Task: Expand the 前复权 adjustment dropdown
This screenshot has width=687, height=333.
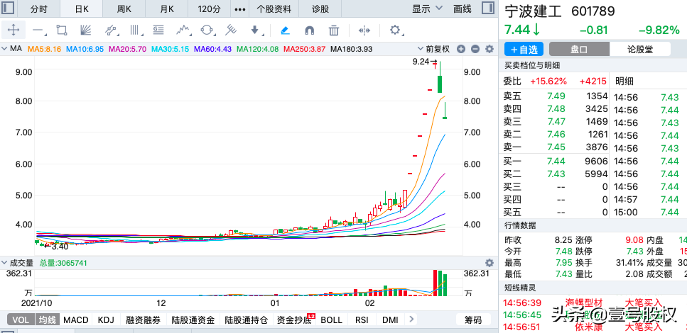Action: (x=438, y=49)
